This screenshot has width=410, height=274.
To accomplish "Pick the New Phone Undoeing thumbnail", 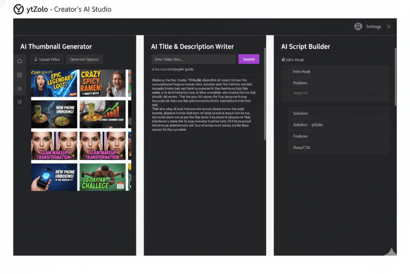I will (54, 177).
